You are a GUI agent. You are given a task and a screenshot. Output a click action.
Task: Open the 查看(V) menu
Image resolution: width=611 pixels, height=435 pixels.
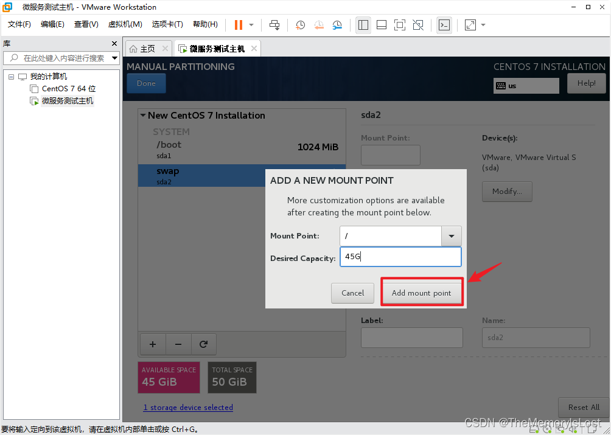[86, 24]
